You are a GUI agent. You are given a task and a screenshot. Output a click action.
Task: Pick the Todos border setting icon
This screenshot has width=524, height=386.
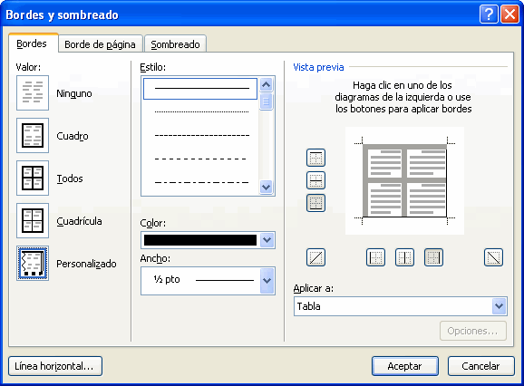pyautogui.click(x=33, y=178)
